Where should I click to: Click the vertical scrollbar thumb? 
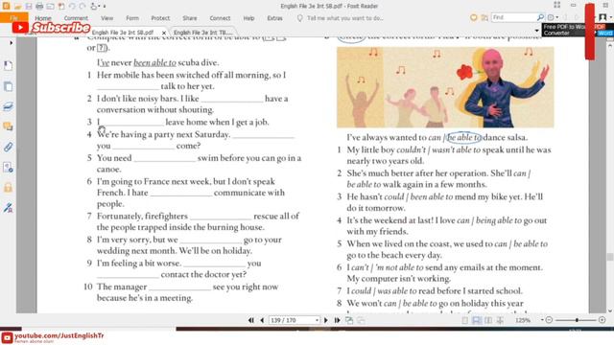tap(610, 257)
